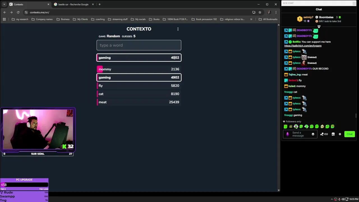Go forward in the browser
The width and height of the screenshot is (359, 202).
tap(11, 12)
